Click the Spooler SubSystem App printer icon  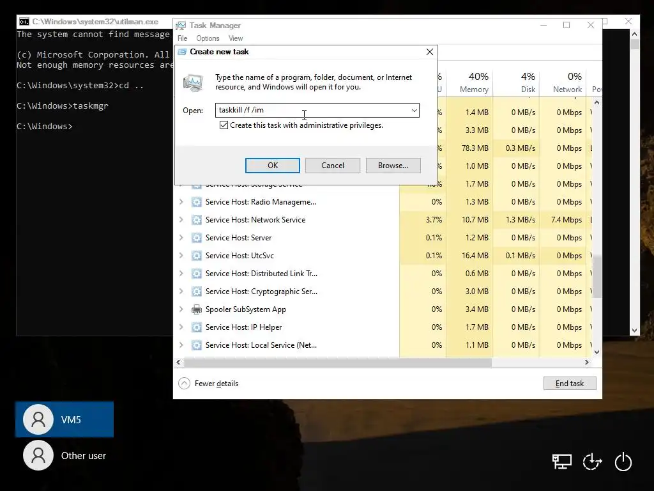pos(197,309)
